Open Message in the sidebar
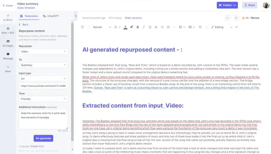This screenshot has width=271, height=154. coord(8,56)
